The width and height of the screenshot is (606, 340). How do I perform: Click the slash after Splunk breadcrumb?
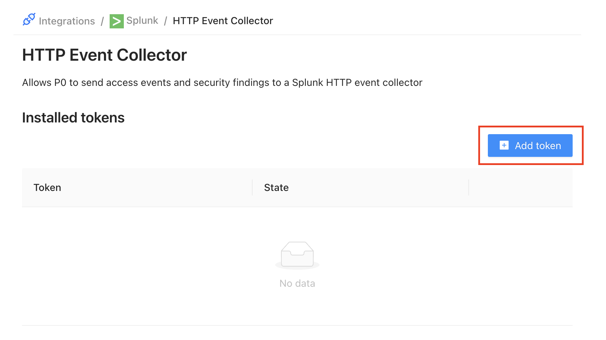click(165, 21)
